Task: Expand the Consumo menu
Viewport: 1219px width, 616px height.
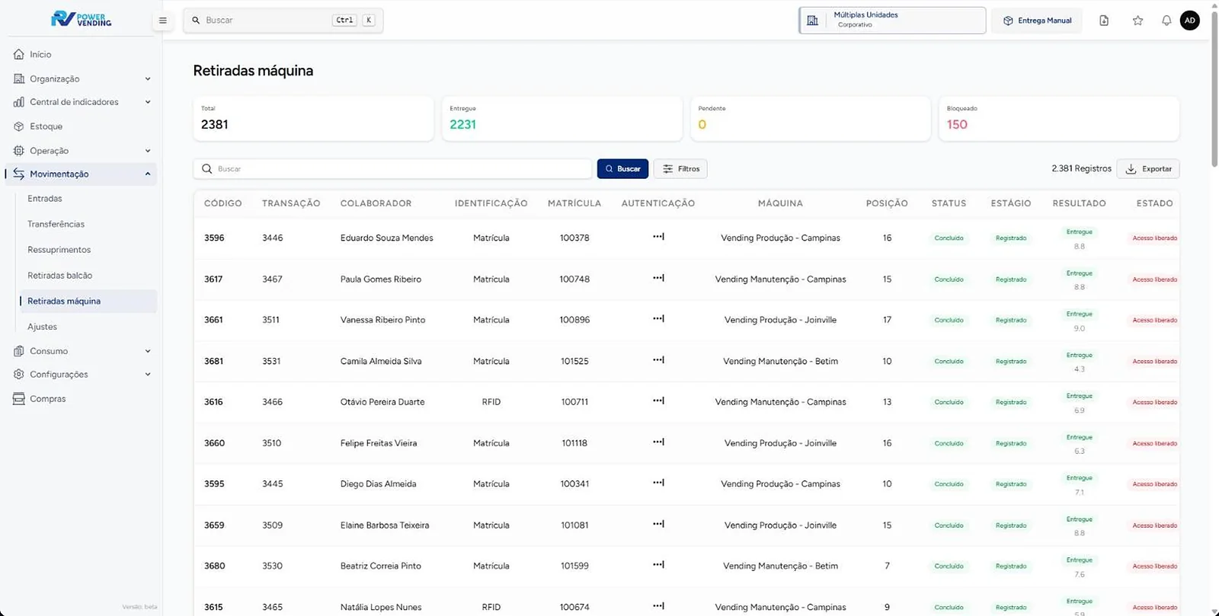Action: point(82,351)
